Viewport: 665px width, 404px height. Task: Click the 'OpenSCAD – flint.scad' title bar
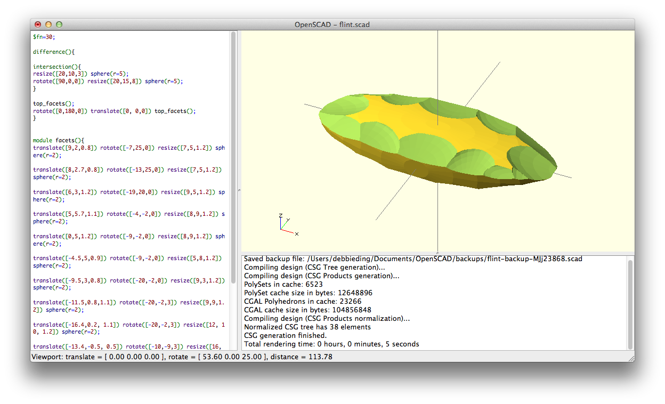pyautogui.click(x=332, y=25)
